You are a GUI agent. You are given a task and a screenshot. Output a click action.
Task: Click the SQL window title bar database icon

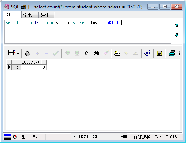(x=7, y=7)
